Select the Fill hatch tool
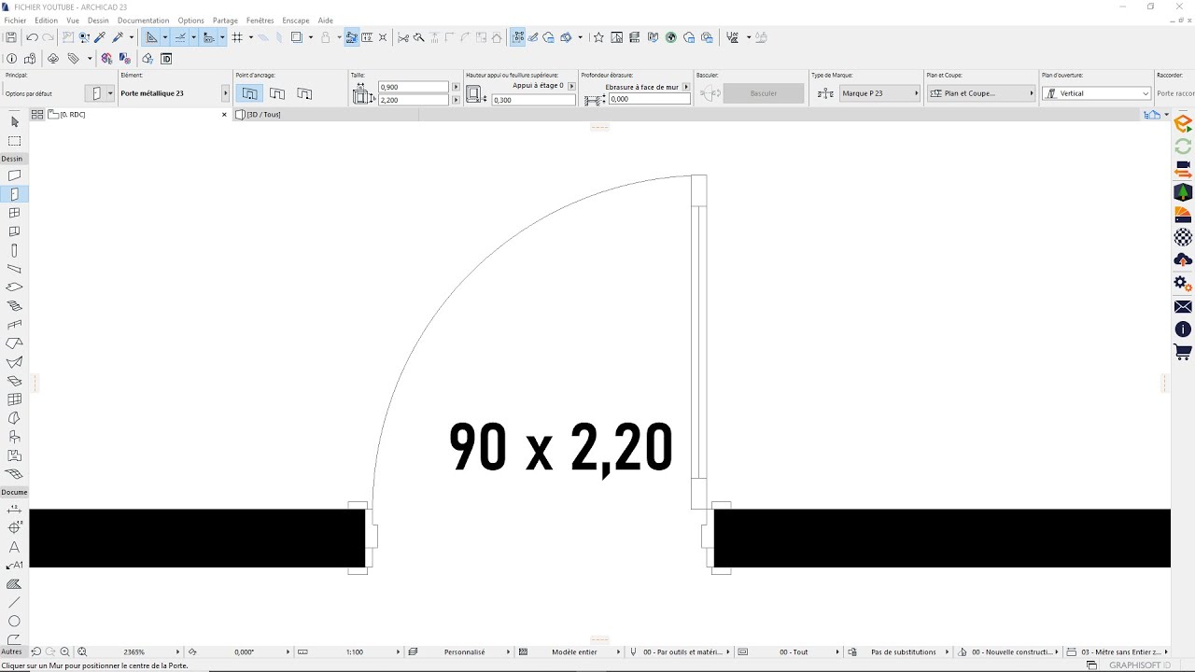The width and height of the screenshot is (1195, 672). 14,584
